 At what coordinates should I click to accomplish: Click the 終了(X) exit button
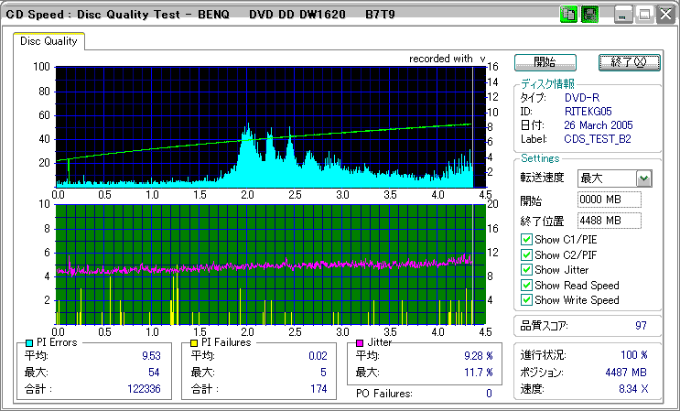[630, 62]
